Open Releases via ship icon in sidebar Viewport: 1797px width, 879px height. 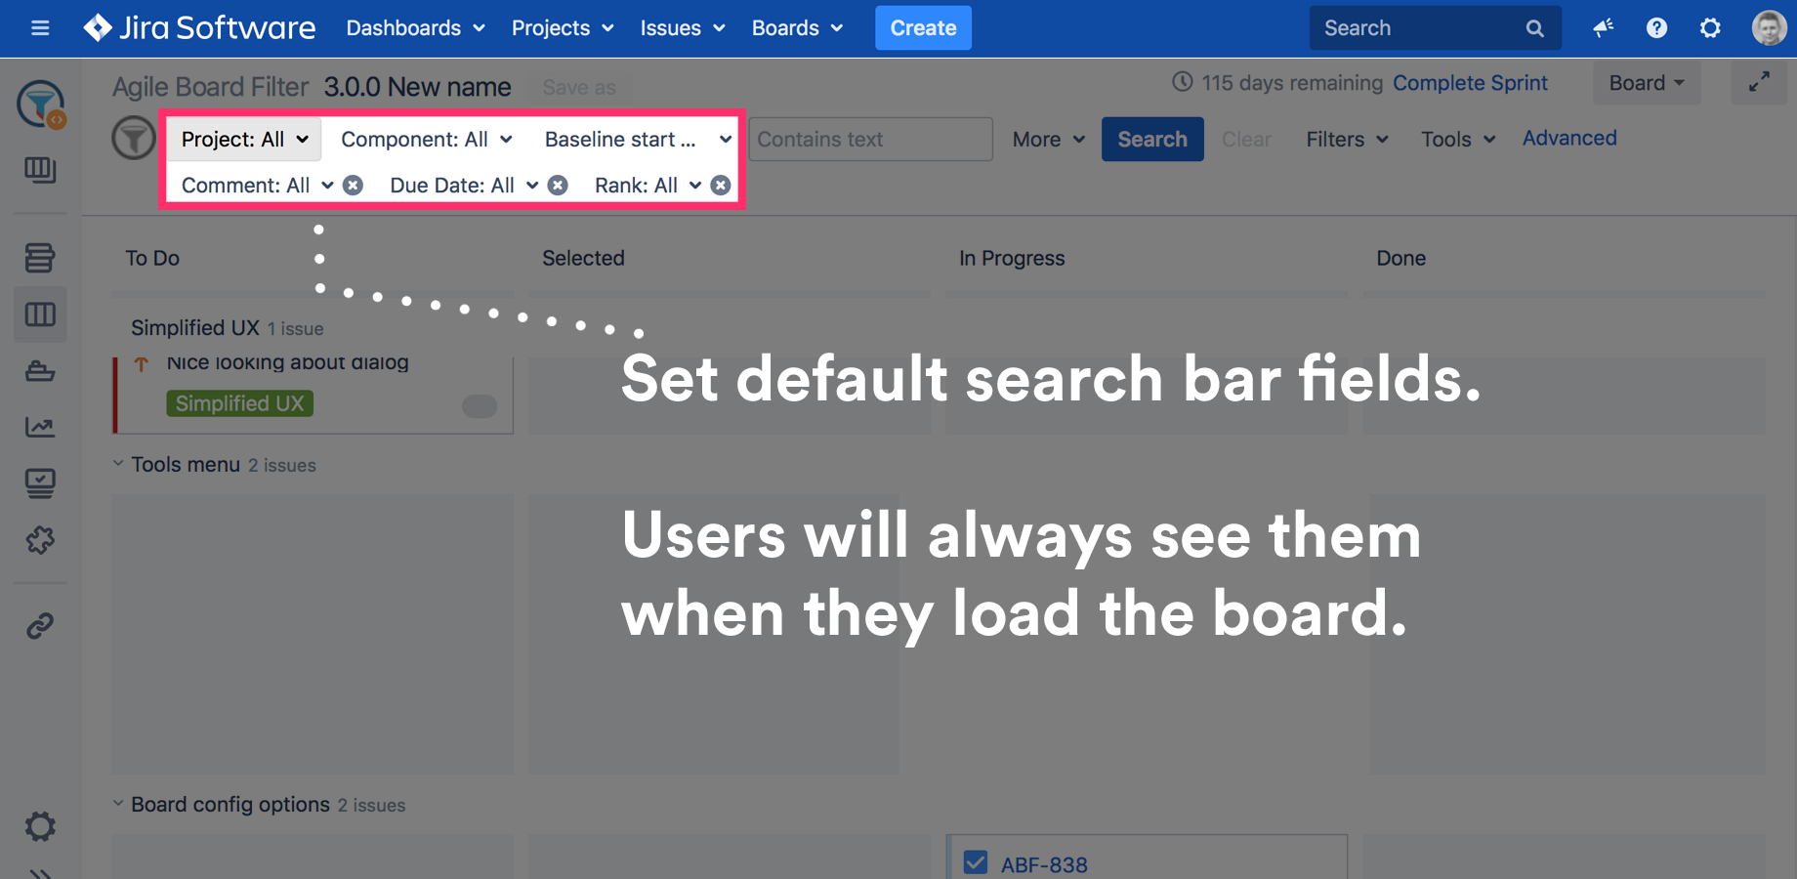(x=40, y=370)
